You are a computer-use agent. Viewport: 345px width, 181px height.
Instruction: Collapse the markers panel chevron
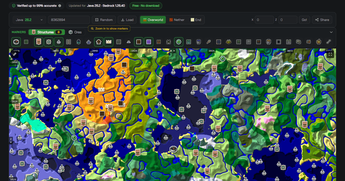(331, 32)
